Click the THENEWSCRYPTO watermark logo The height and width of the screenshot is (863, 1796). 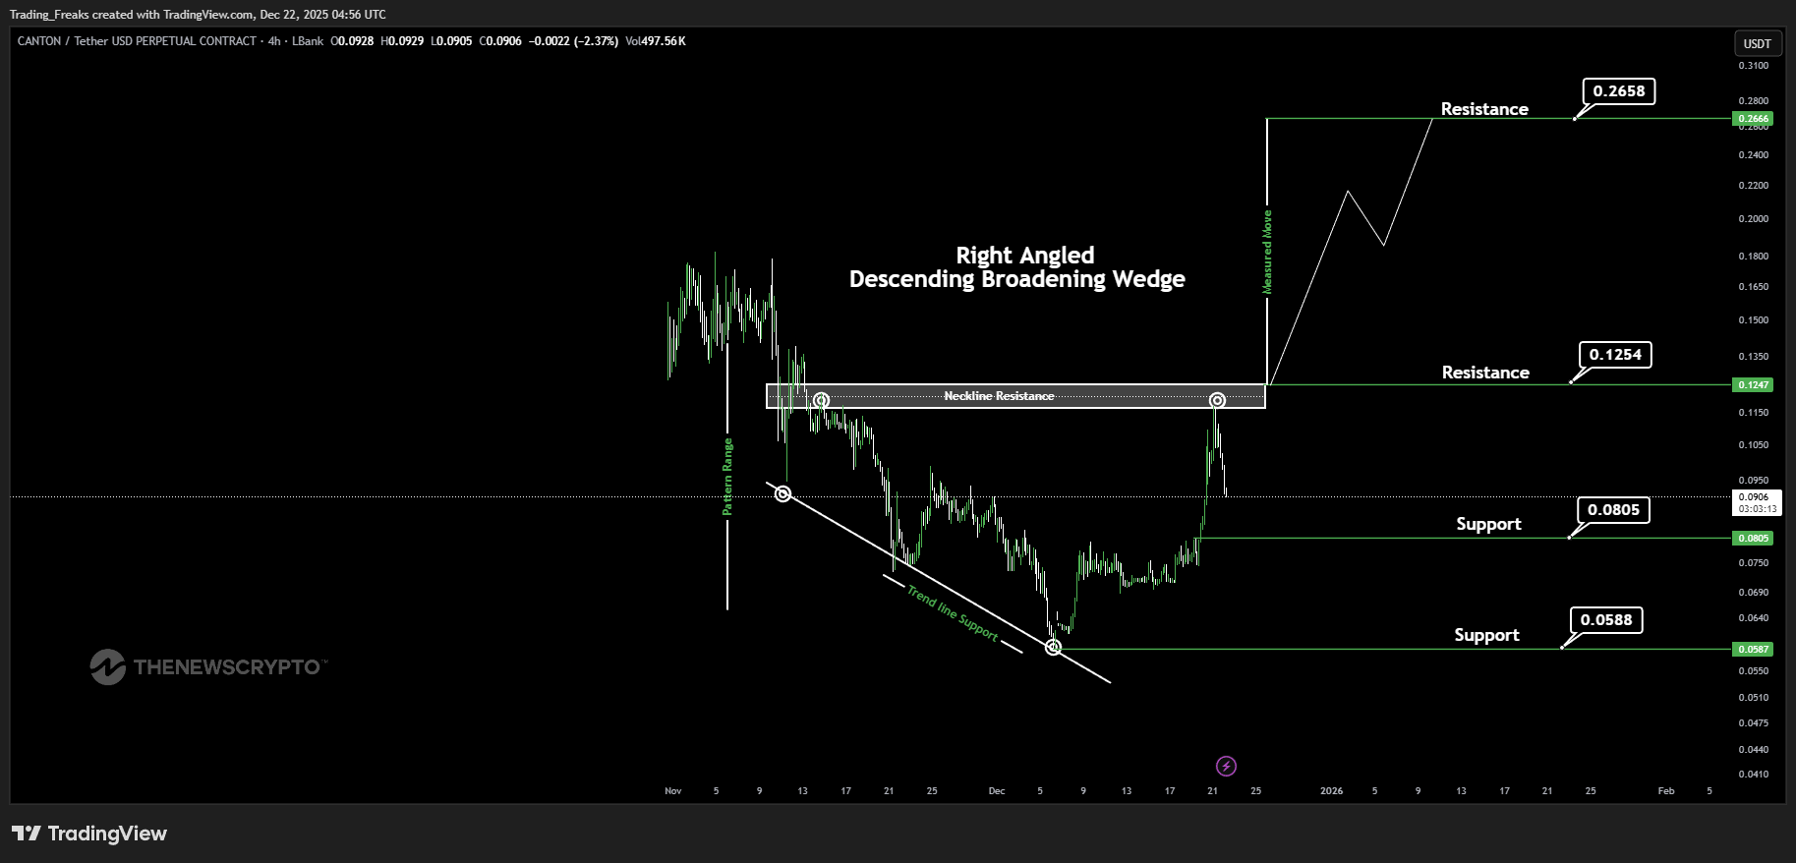pos(207,666)
